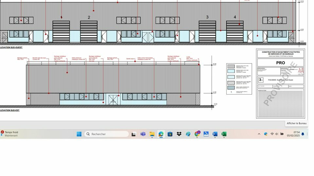Launch Microsoft Teams from the taskbar
This screenshot has width=314, height=176.
tap(143, 134)
